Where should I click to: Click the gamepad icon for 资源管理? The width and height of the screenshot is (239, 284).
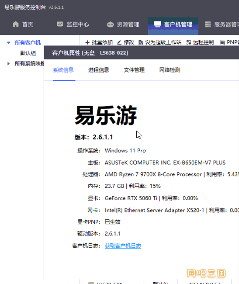pyautogui.click(x=110, y=24)
